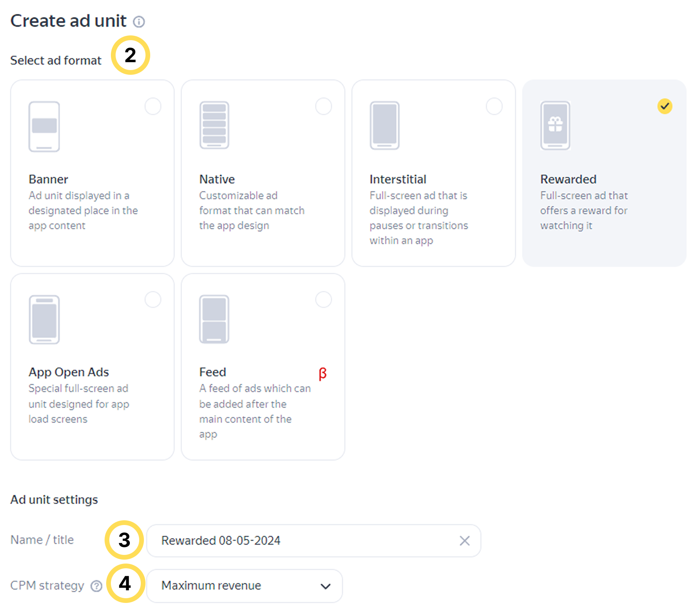Choose the Interstitial radio button
The height and width of the screenshot is (610, 696).
point(494,106)
